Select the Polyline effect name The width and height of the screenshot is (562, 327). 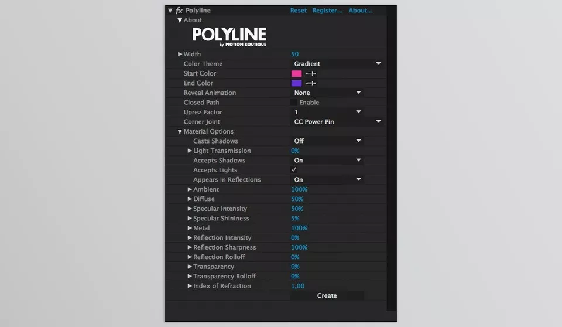tap(198, 11)
